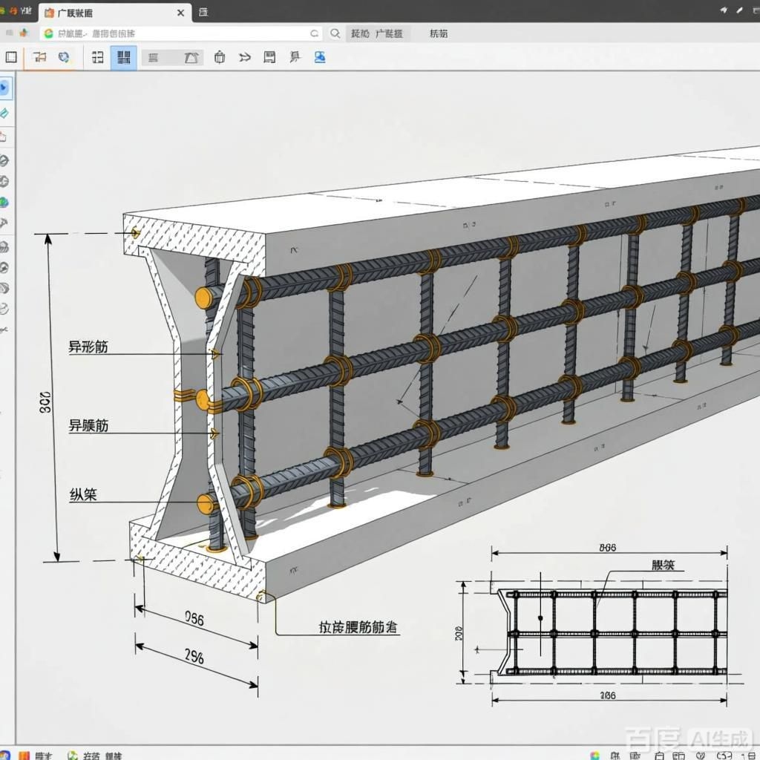The width and height of the screenshot is (760, 760).
Task: Click the highlighted button right of search icon
Action: click(x=379, y=33)
